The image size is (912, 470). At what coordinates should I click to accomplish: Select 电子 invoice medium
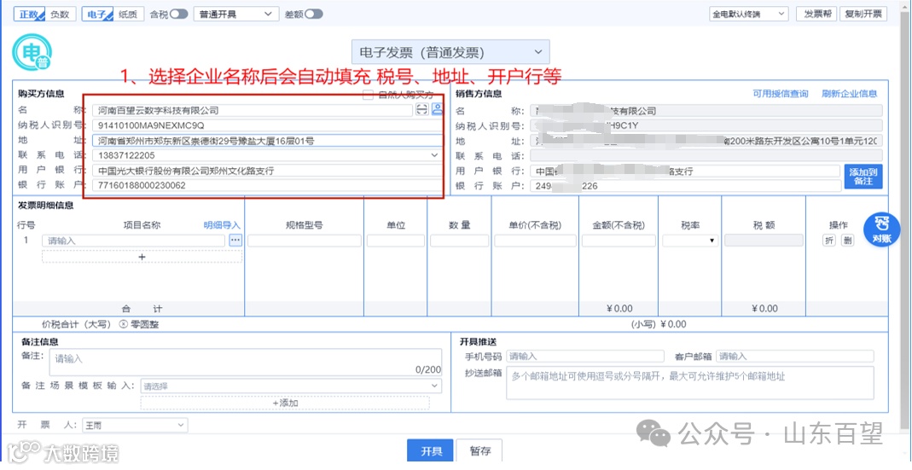97,15
